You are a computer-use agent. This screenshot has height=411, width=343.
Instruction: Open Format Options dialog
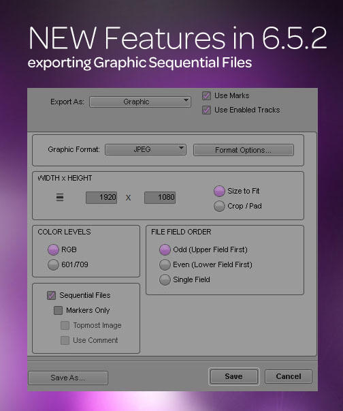point(244,150)
